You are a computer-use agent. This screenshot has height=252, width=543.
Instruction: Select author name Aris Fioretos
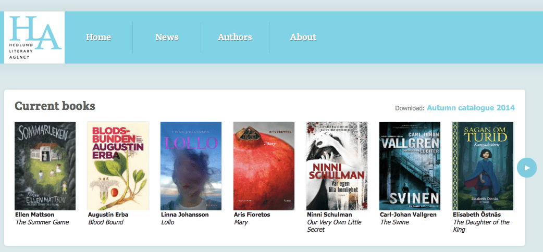[252, 215]
